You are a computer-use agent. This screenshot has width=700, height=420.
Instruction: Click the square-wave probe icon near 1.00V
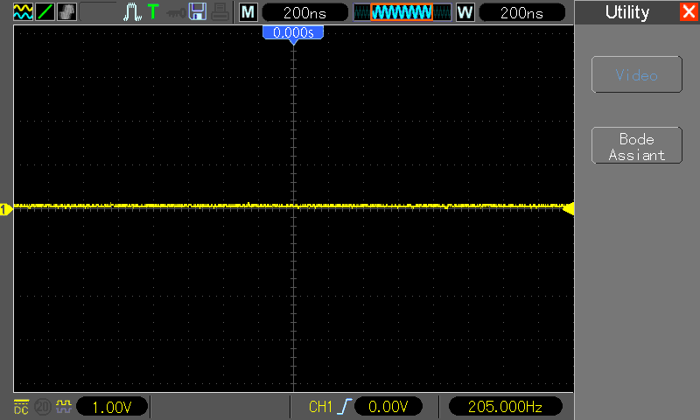tap(64, 406)
